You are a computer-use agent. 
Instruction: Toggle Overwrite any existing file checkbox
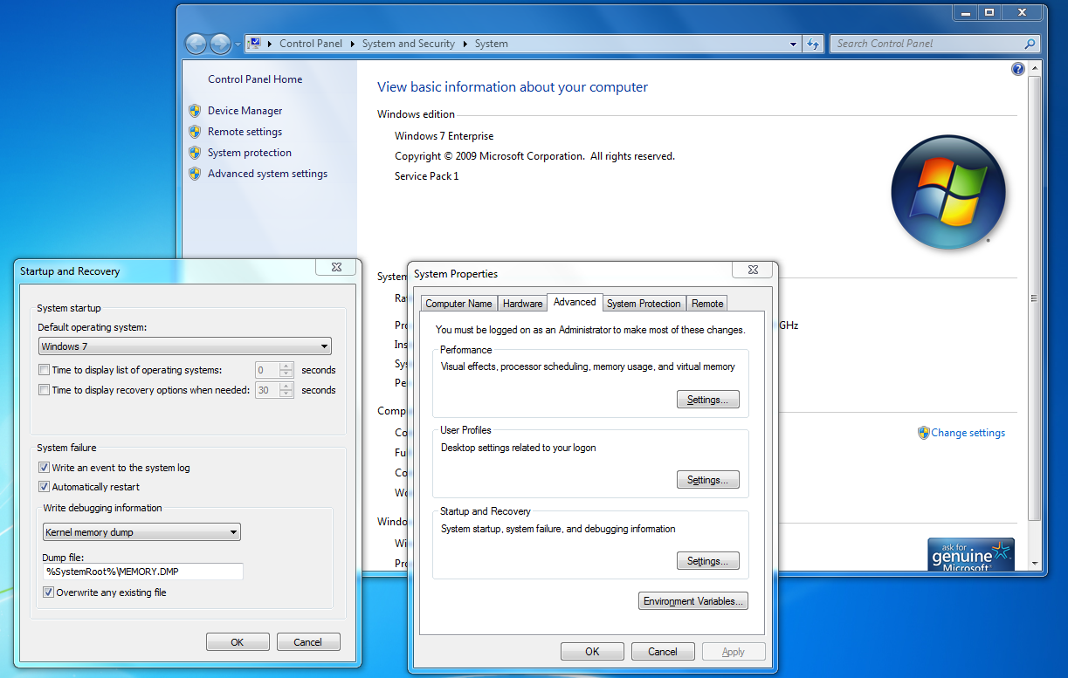[49, 592]
